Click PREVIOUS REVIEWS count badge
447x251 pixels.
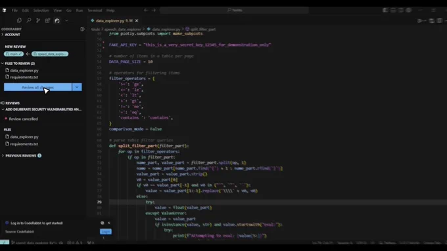coord(39,156)
